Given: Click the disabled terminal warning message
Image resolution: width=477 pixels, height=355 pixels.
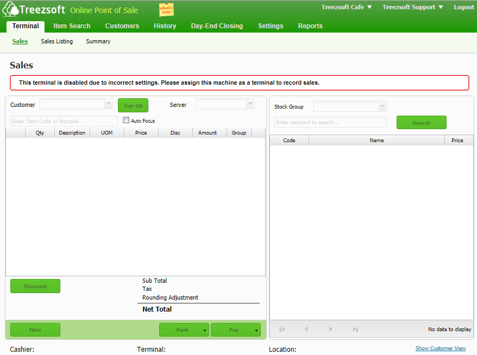Looking at the screenshot, I should 240,83.
